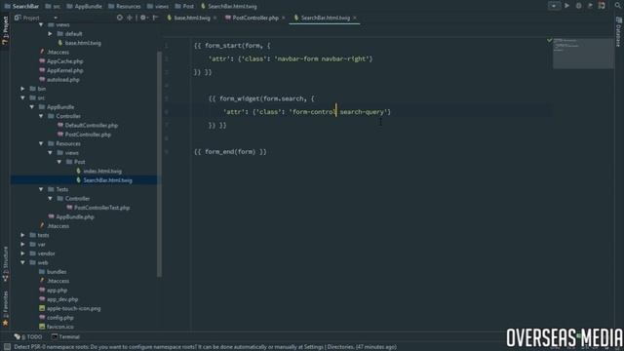Select AppCache.php in project tree
Image resolution: width=624 pixels, height=351 pixels.
[x=61, y=61]
